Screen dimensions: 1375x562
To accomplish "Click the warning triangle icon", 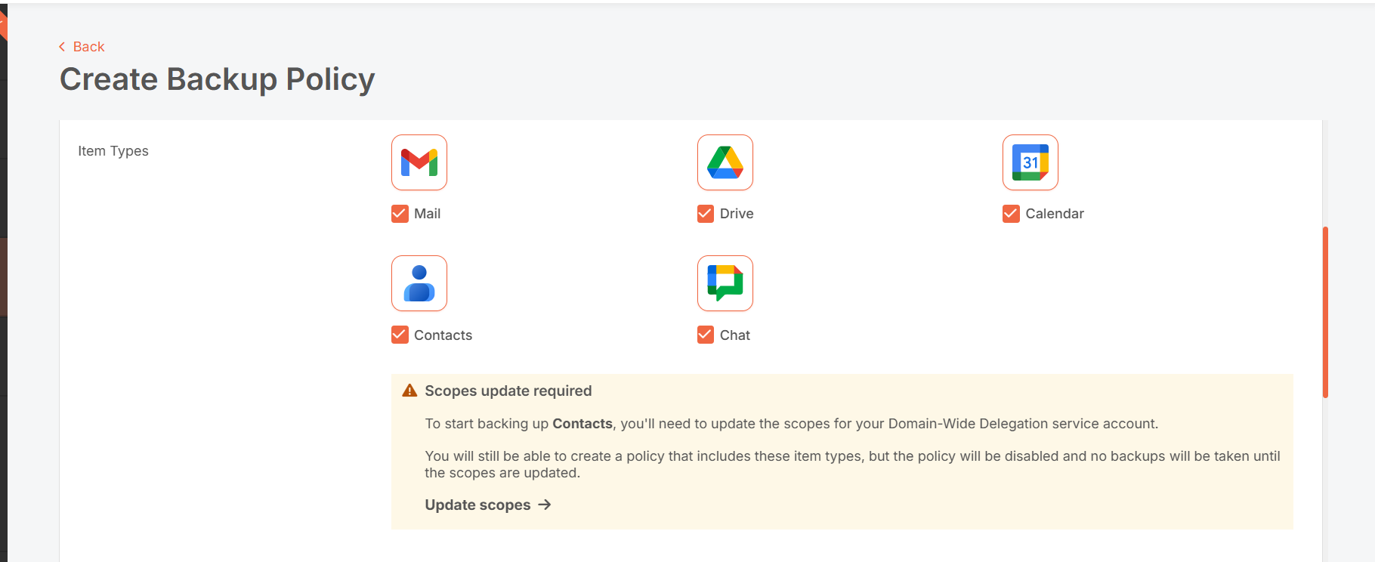I will [409, 391].
